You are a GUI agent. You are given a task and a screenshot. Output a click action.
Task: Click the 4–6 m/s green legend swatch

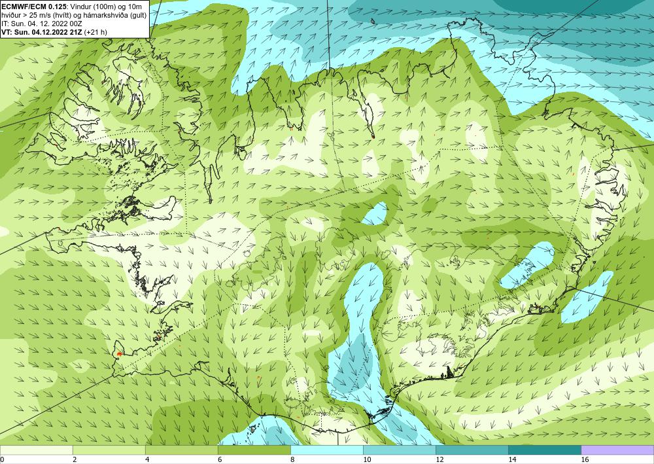(x=181, y=450)
